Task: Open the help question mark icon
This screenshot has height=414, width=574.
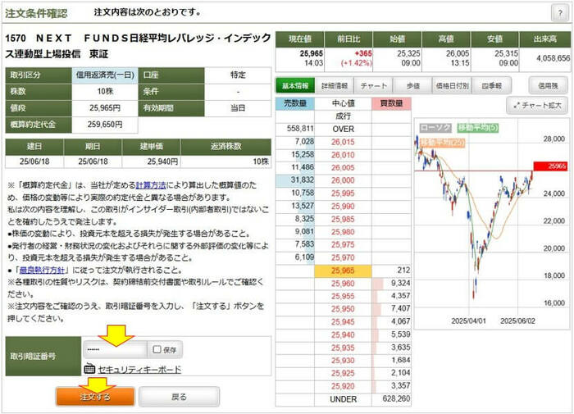Action: click(x=560, y=13)
